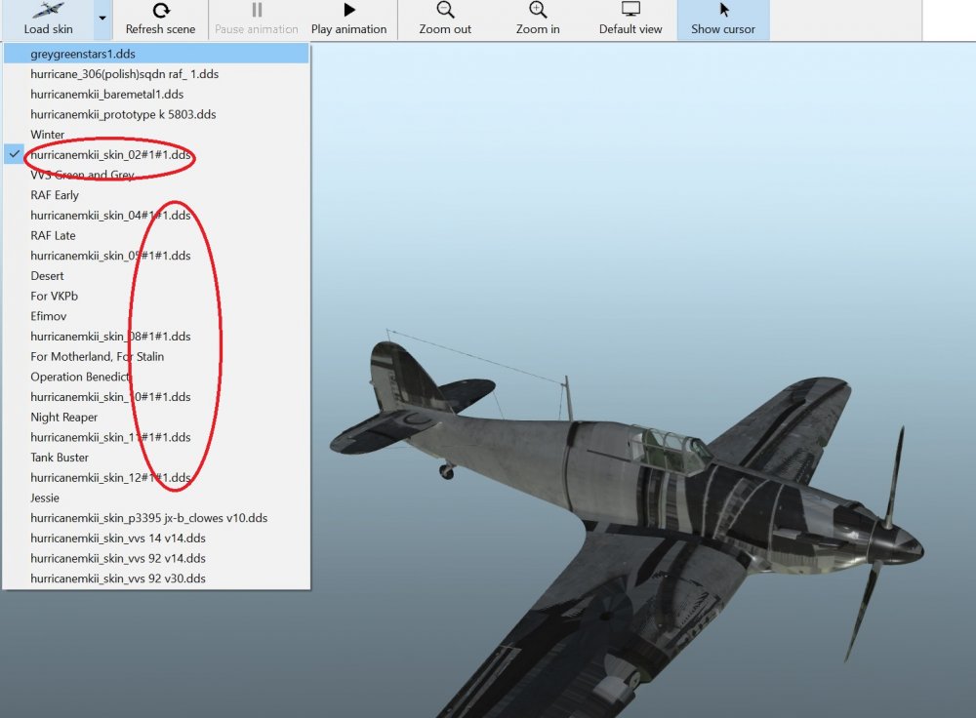The width and height of the screenshot is (976, 718).
Task: Click Play animation
Action: (x=348, y=20)
